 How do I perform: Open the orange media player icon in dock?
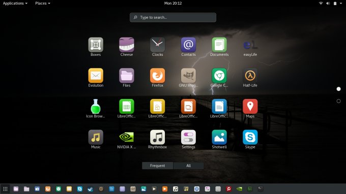[x=165, y=189]
